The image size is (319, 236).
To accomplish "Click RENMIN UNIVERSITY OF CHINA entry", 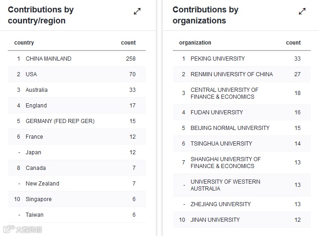I will (231, 74).
